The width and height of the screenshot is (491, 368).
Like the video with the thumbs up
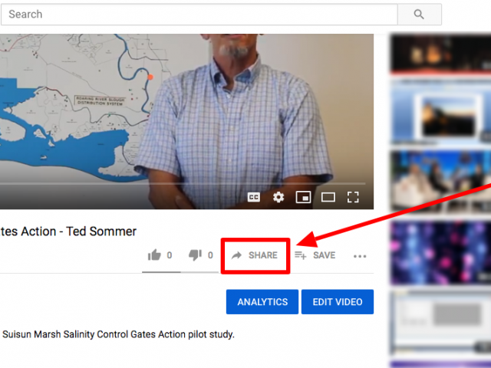(x=160, y=255)
